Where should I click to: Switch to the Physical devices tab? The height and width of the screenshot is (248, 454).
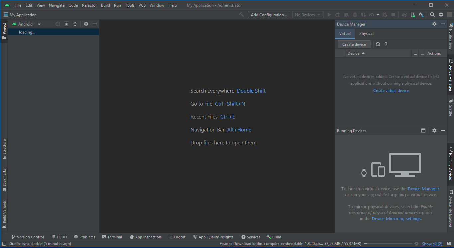pos(366,34)
